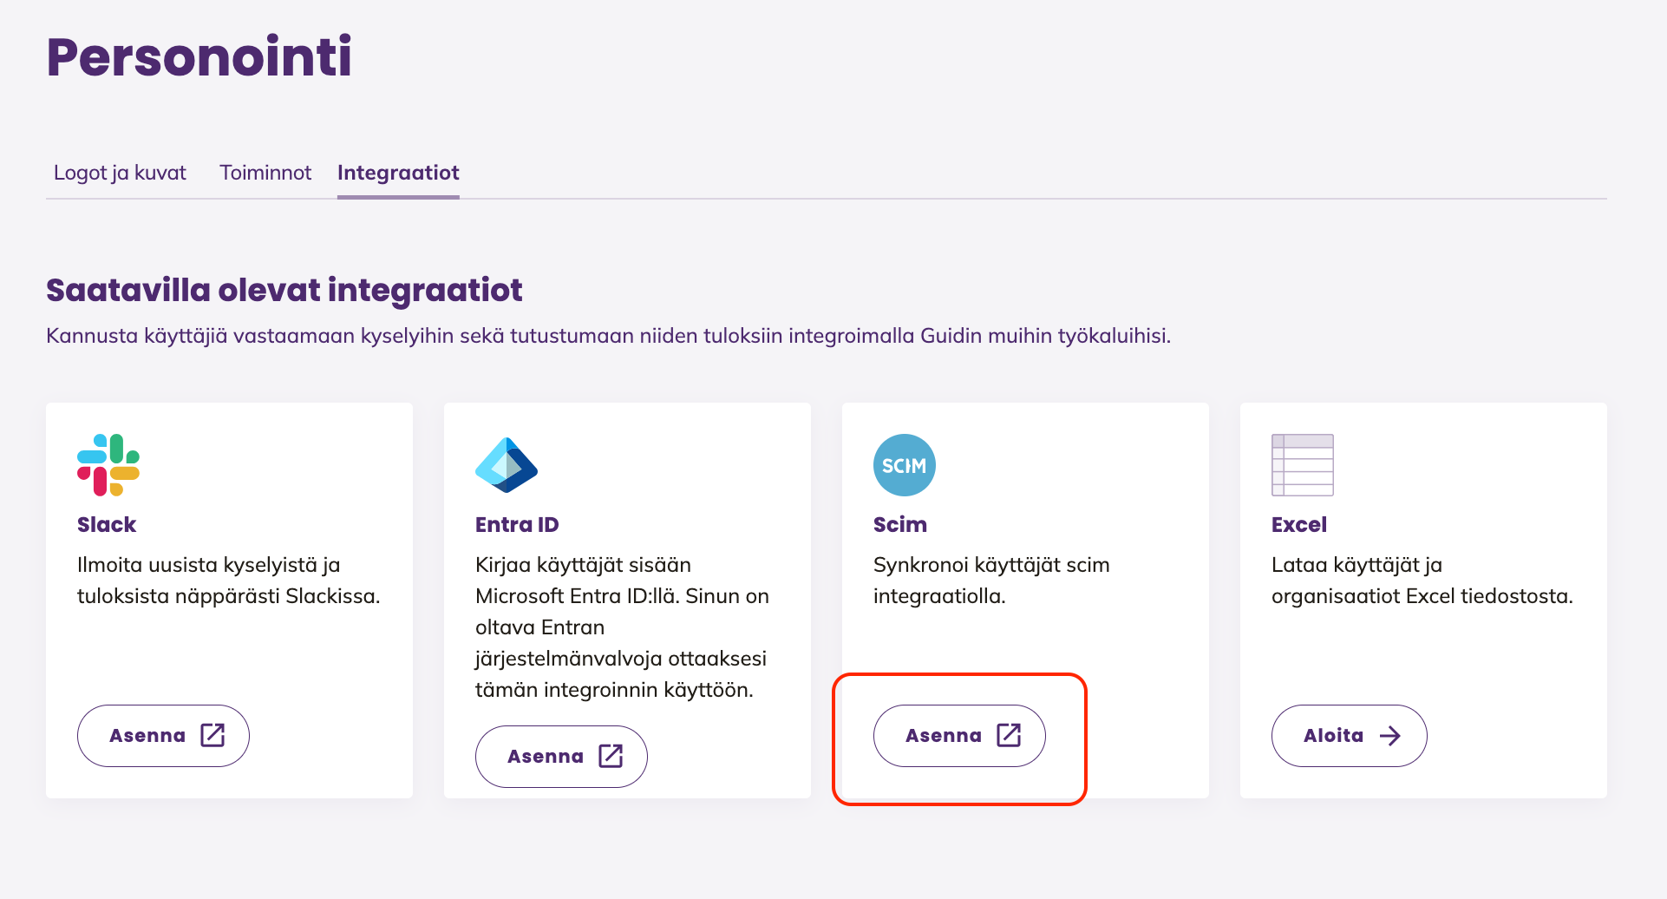Click the Slack logo icon

(x=108, y=465)
